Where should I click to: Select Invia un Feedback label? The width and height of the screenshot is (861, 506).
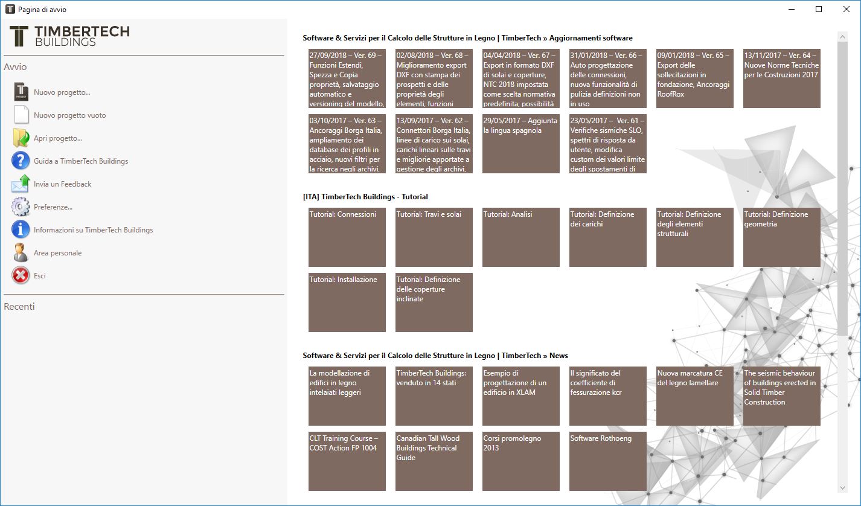[x=63, y=184]
